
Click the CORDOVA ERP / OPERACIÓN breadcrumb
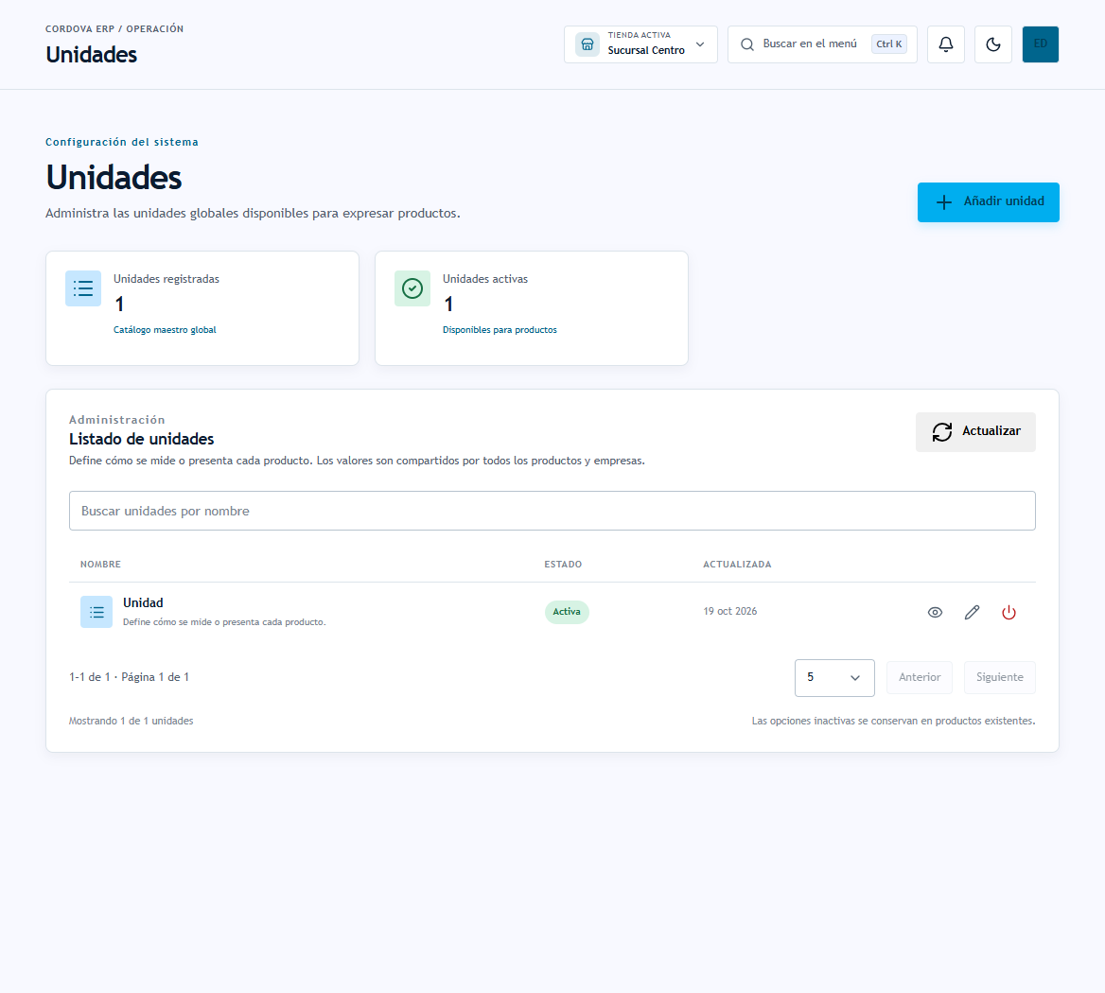tap(114, 29)
